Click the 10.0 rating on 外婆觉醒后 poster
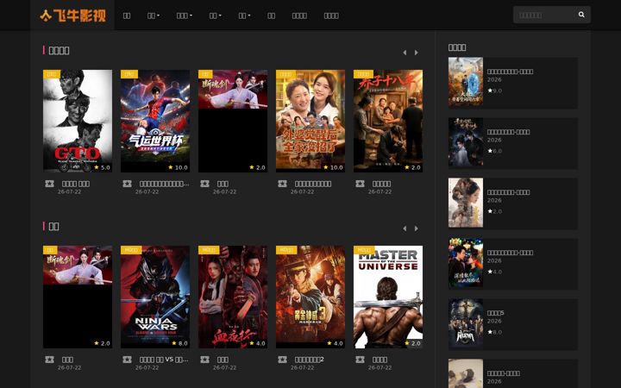 pyautogui.click(x=333, y=167)
